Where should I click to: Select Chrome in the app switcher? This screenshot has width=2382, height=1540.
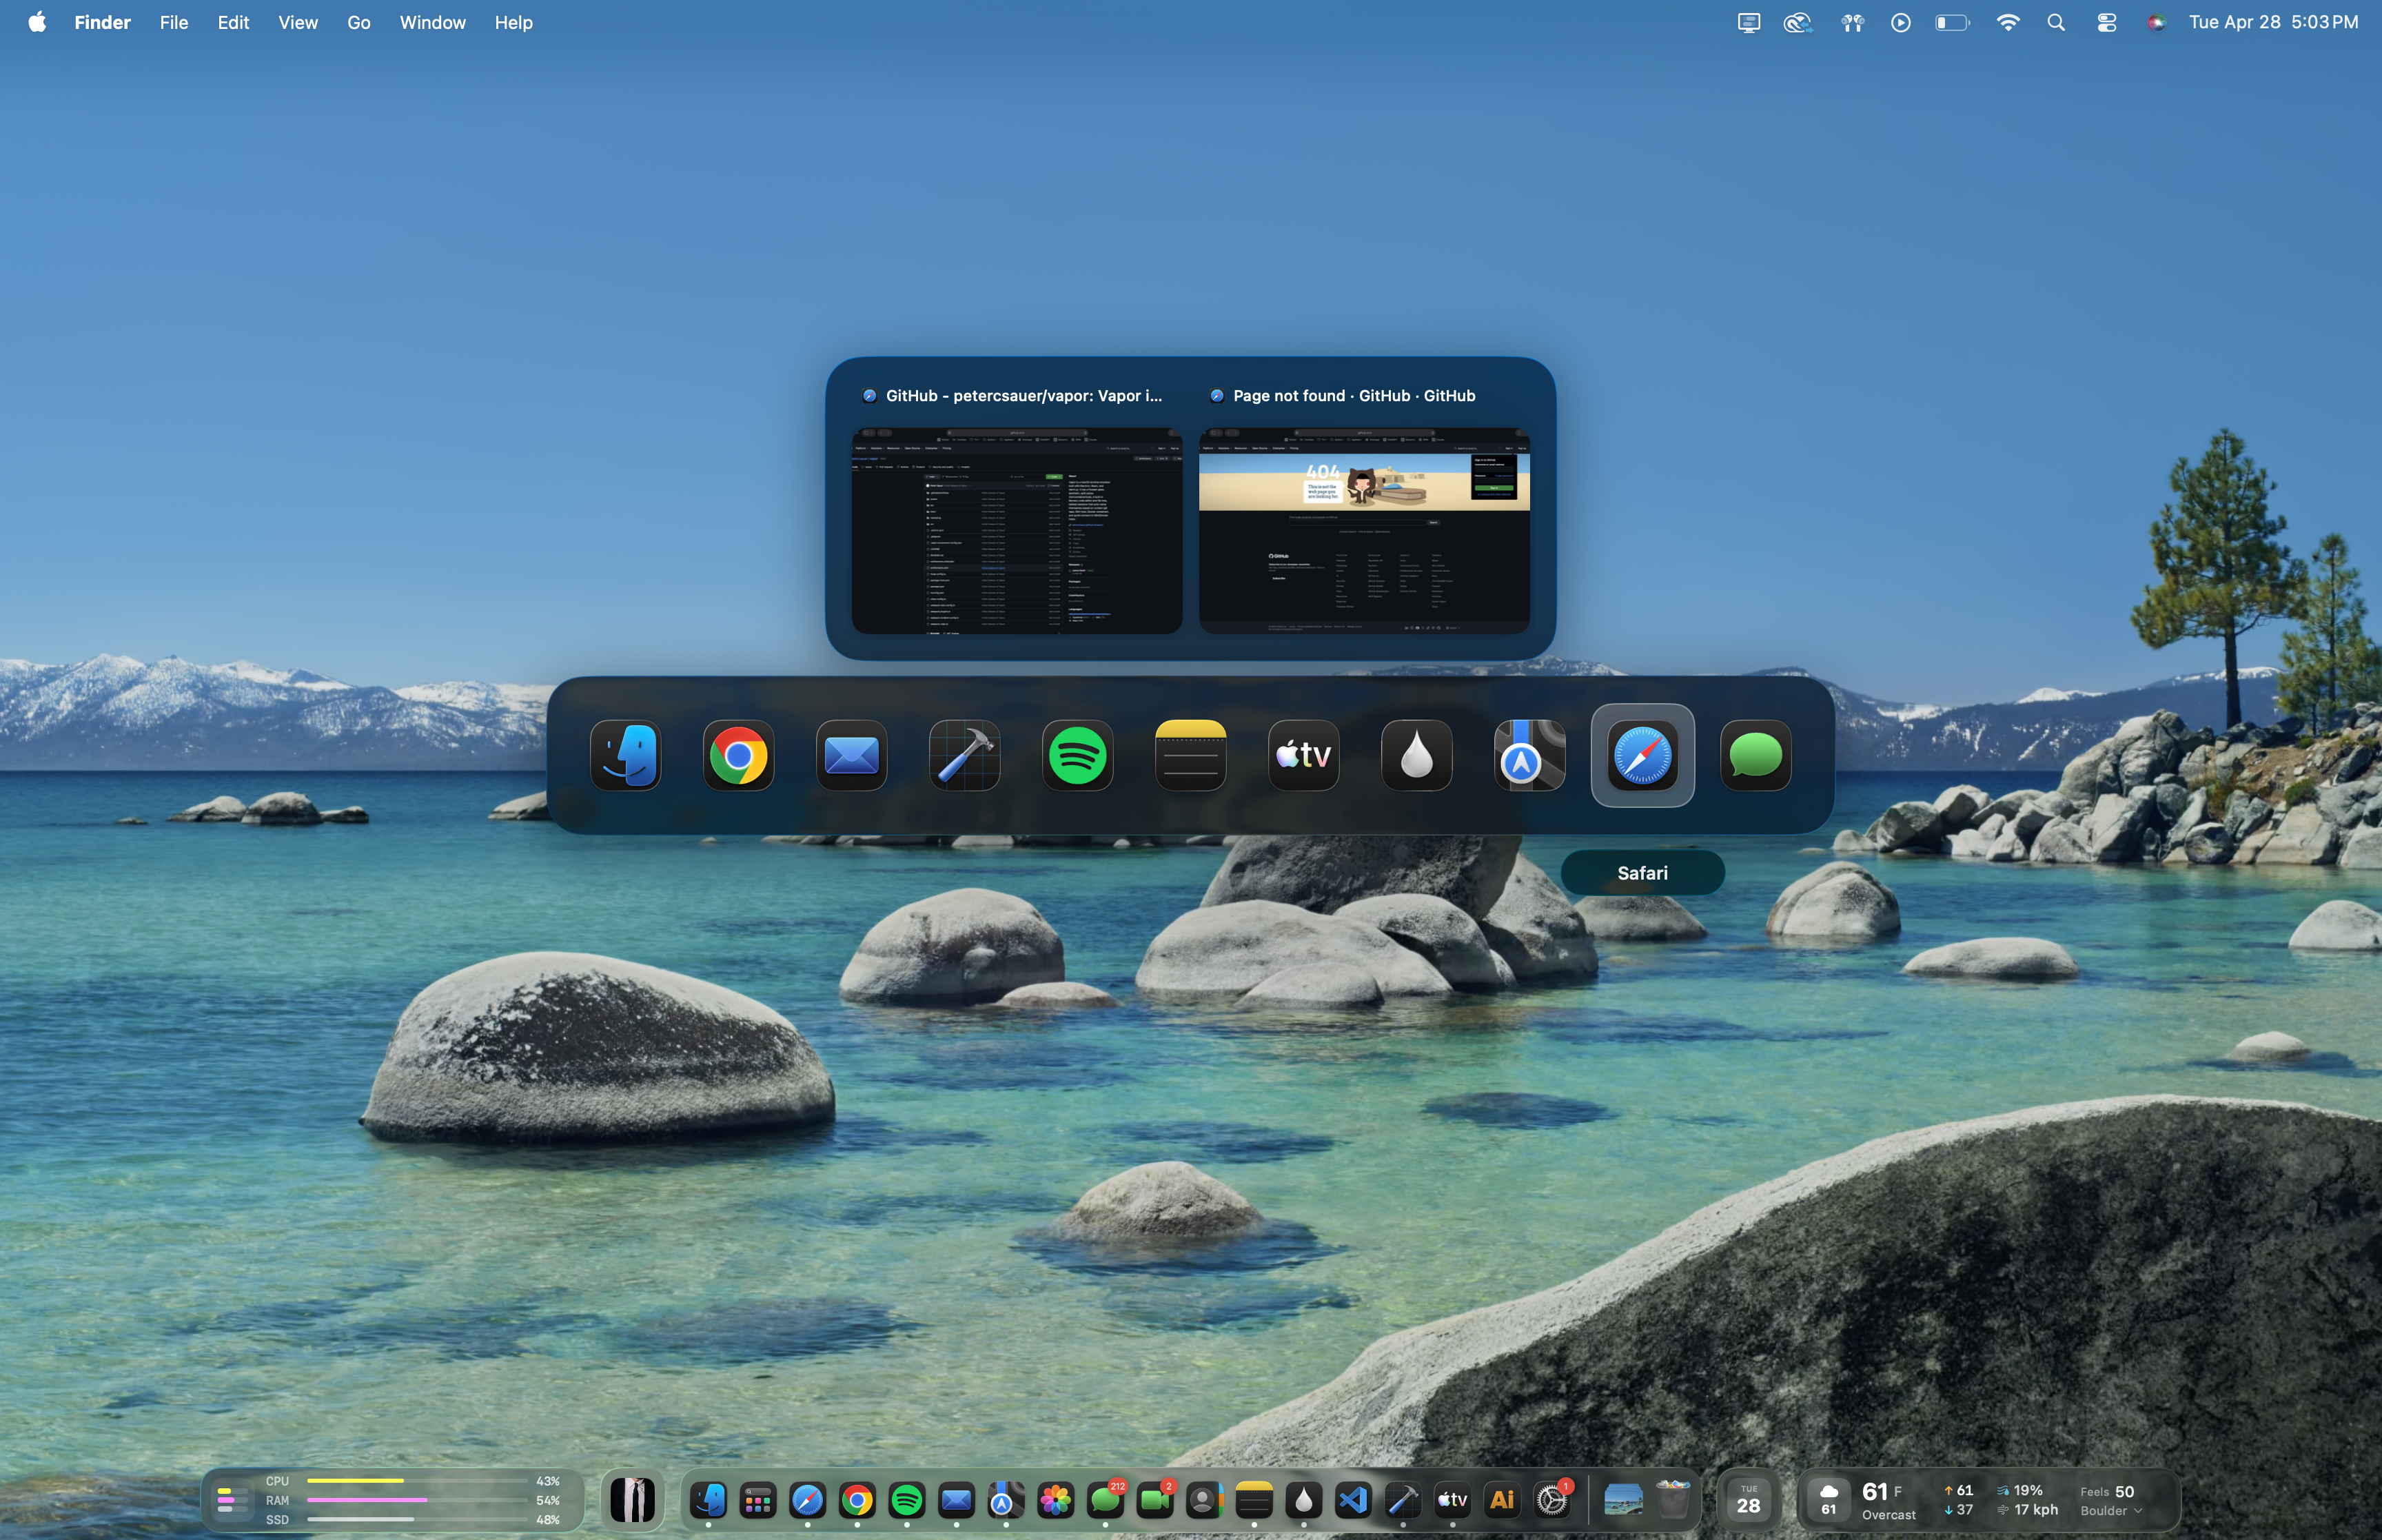739,756
